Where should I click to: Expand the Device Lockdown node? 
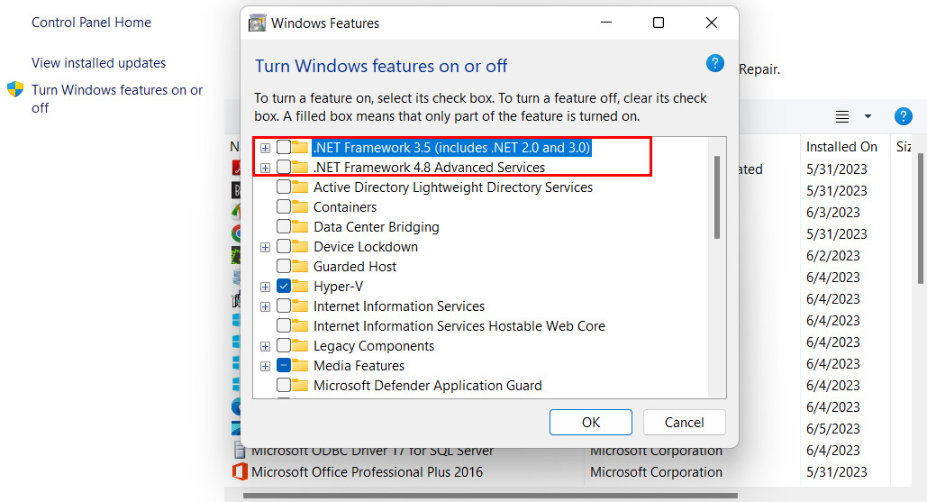coord(266,247)
